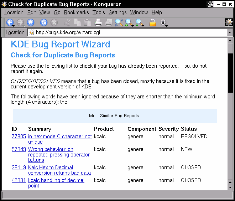
Task: Reload the page with the refresh icon
Action: (x=43, y=23)
